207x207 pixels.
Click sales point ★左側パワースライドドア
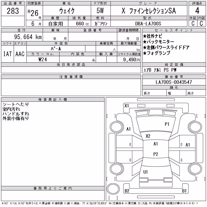(166, 47)
